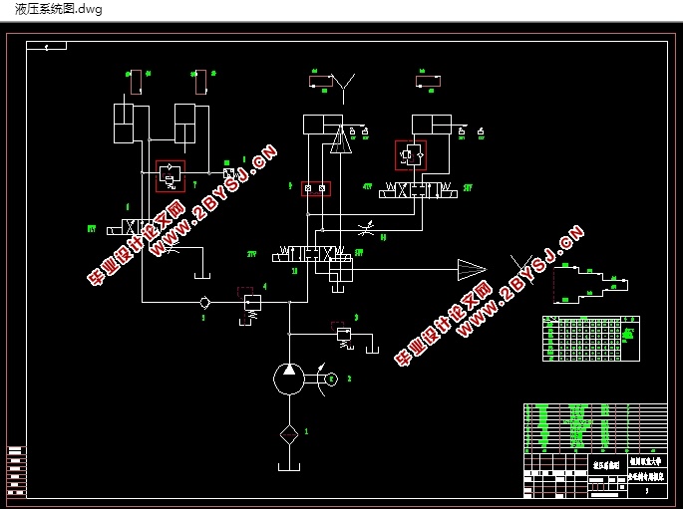Click the electric motor symbol beside pump
This screenshot has height=509, width=683.
pos(331,379)
